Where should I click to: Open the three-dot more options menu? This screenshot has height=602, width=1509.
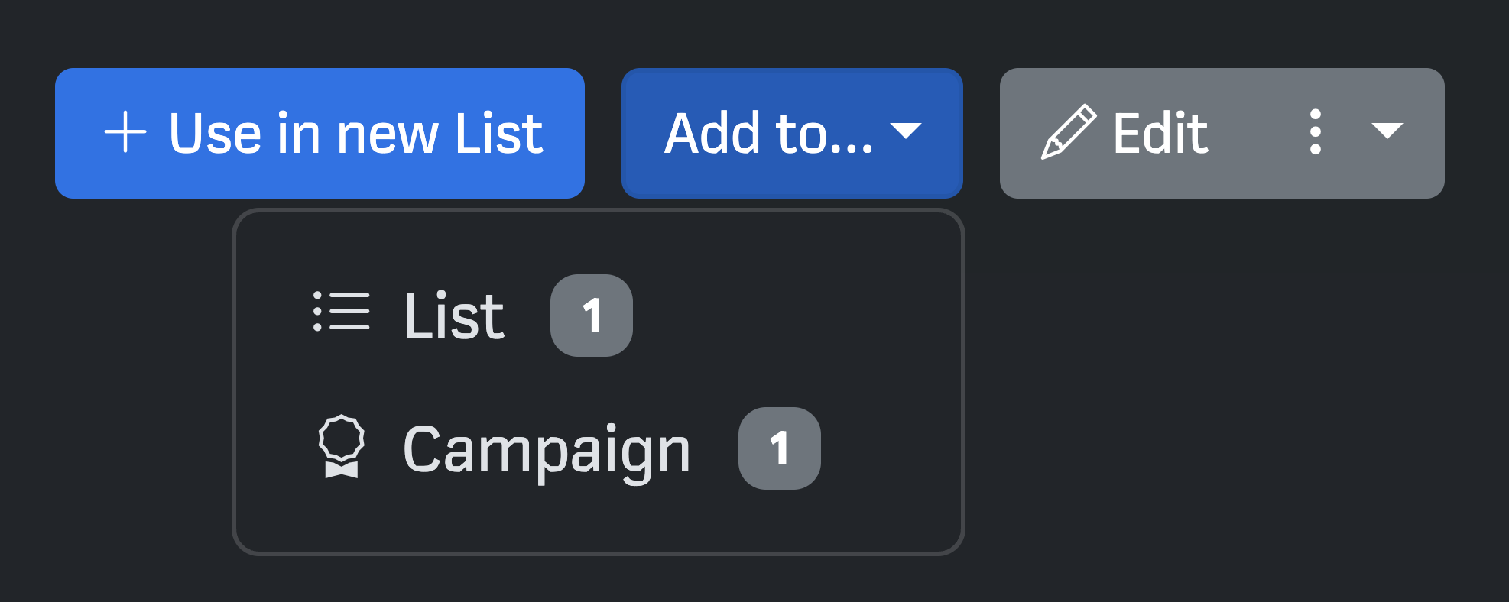(x=1315, y=132)
